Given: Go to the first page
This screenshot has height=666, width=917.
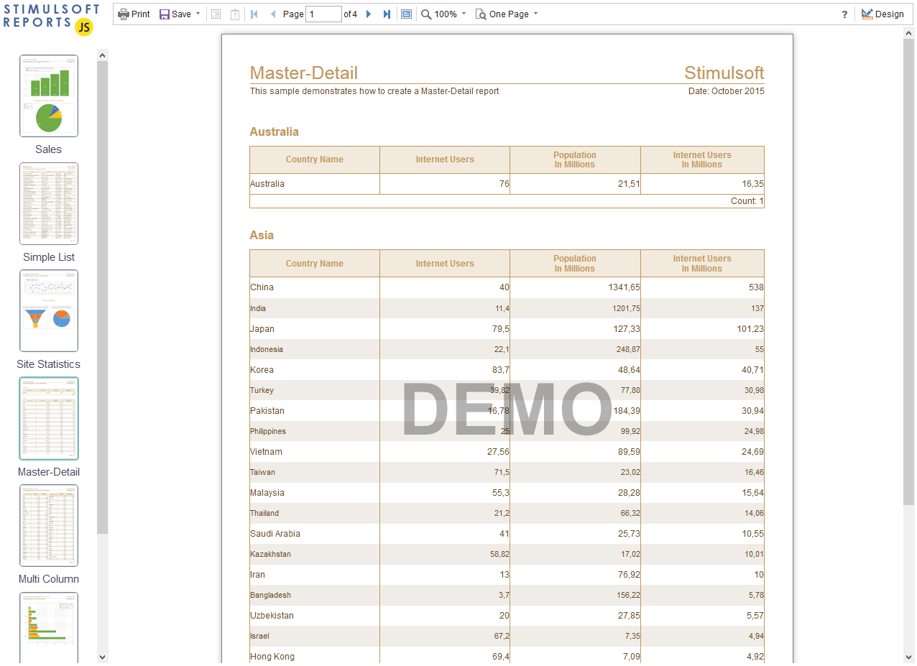Looking at the screenshot, I should (254, 14).
